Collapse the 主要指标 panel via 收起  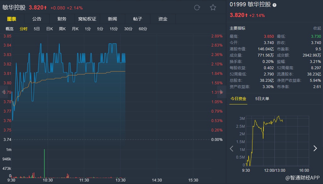click(317, 28)
